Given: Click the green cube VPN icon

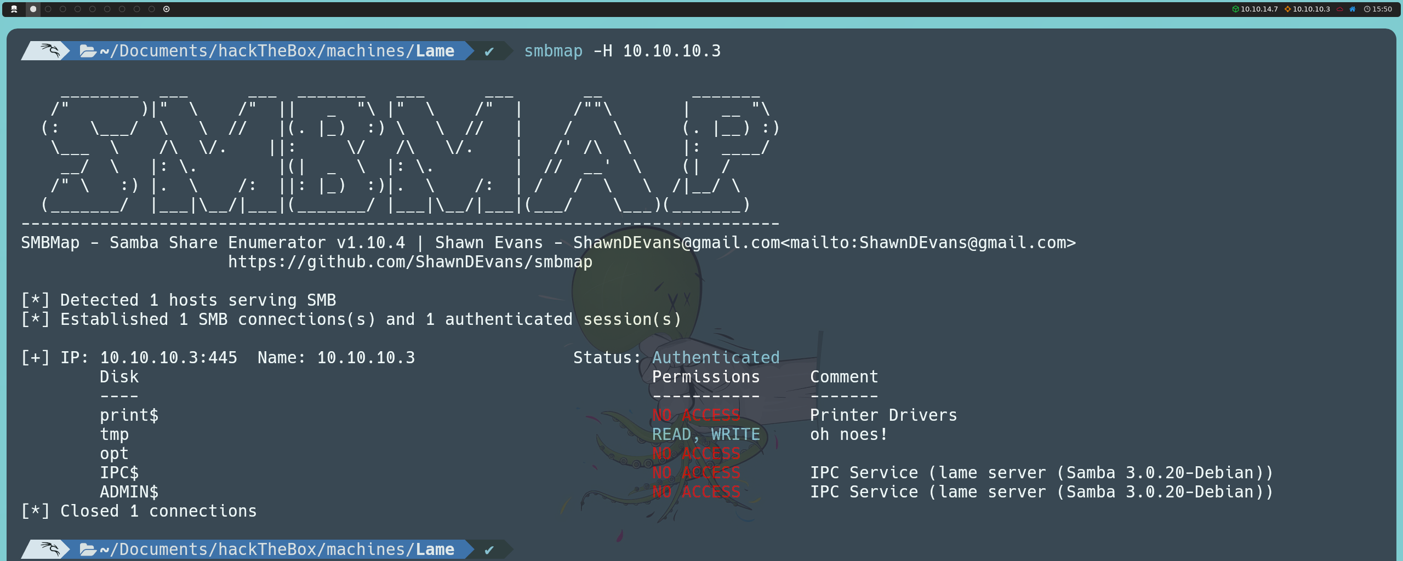Looking at the screenshot, I should tap(1235, 9).
